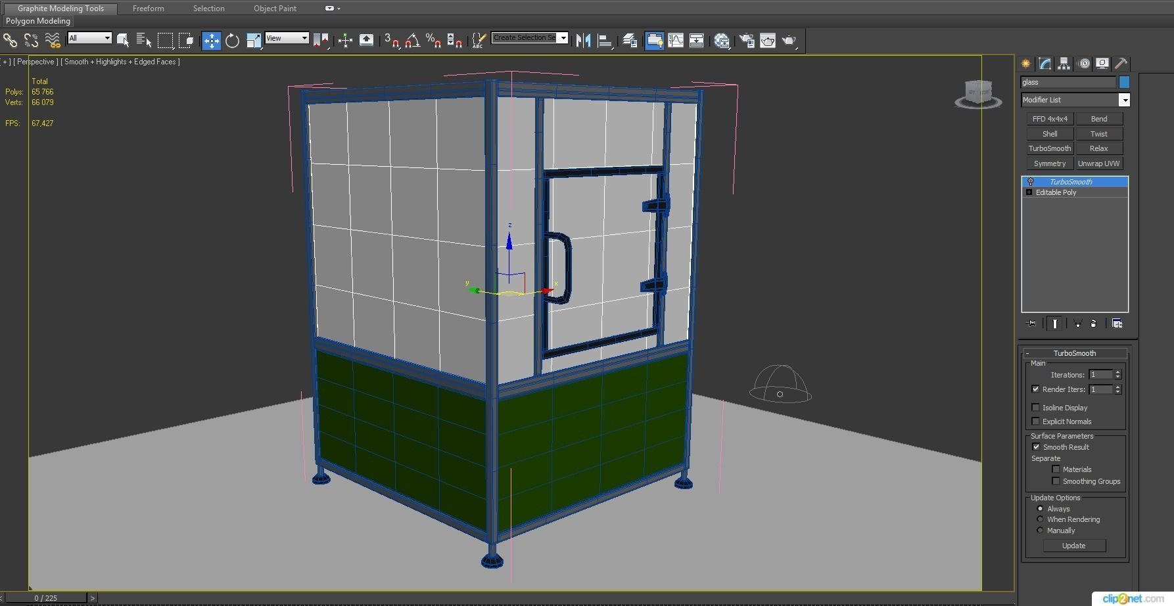Click the object color swatch beside glass
The width and height of the screenshot is (1174, 606).
pos(1124,82)
